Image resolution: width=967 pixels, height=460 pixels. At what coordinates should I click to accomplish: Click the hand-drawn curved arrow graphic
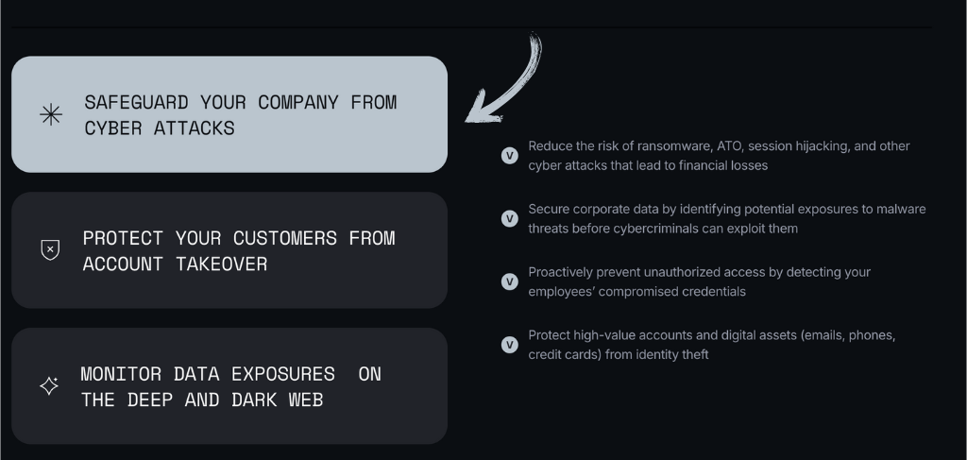click(504, 78)
